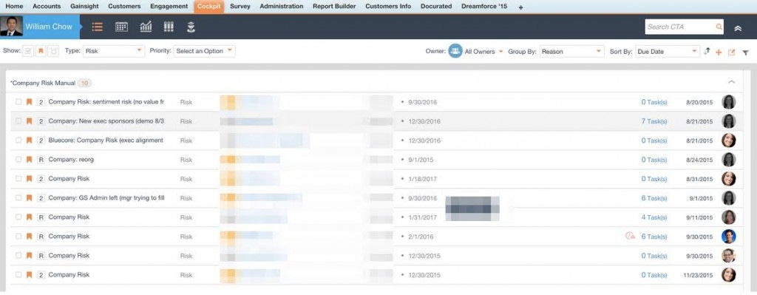
Task: Open the Customers Info tab
Action: [x=388, y=7]
